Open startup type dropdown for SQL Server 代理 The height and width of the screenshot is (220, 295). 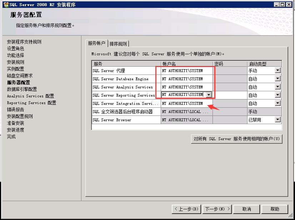coord(278,71)
